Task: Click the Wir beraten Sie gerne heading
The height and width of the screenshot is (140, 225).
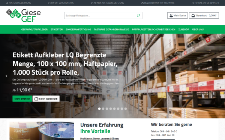Action: point(171,124)
